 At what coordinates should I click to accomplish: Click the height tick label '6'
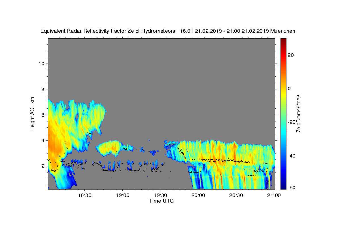[43, 115]
